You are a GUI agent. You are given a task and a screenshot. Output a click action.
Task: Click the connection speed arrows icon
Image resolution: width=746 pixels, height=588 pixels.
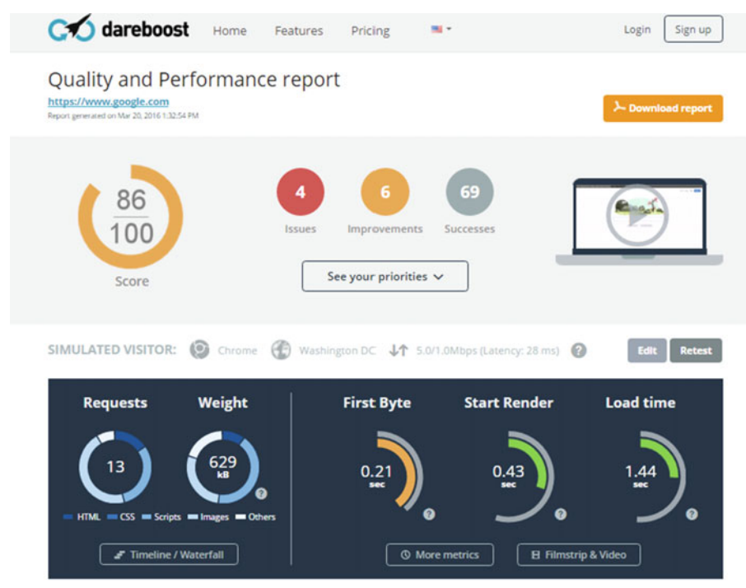(399, 350)
